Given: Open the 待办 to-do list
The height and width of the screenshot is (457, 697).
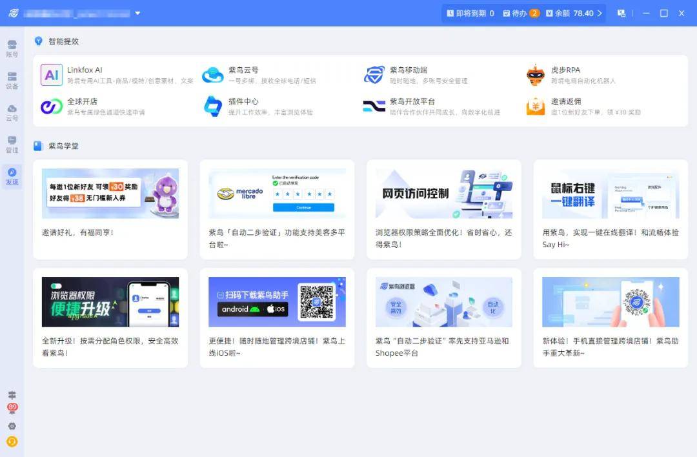Looking at the screenshot, I should [x=521, y=14].
